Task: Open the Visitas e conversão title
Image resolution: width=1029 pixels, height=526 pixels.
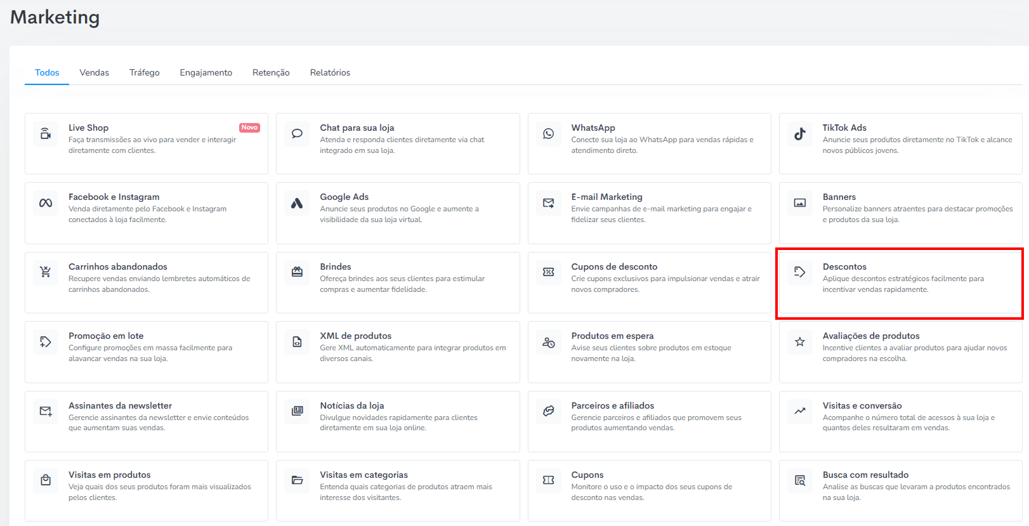Action: pos(862,405)
